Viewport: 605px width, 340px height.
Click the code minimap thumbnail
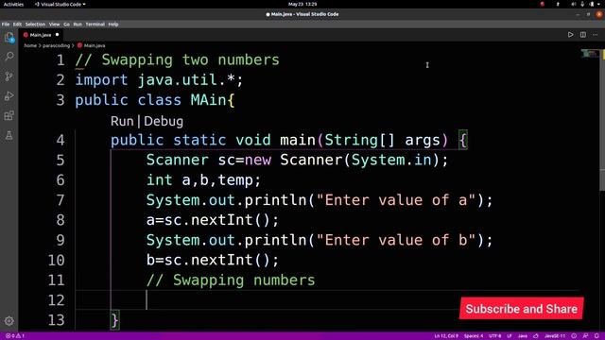coord(590,54)
